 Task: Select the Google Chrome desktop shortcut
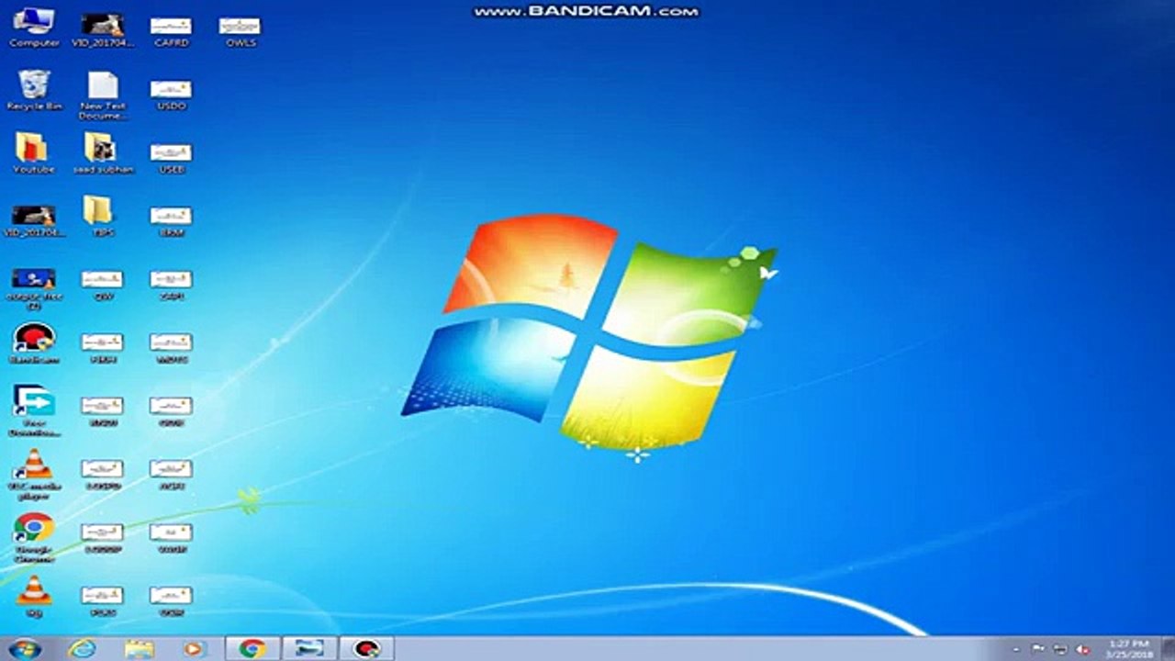pos(34,538)
